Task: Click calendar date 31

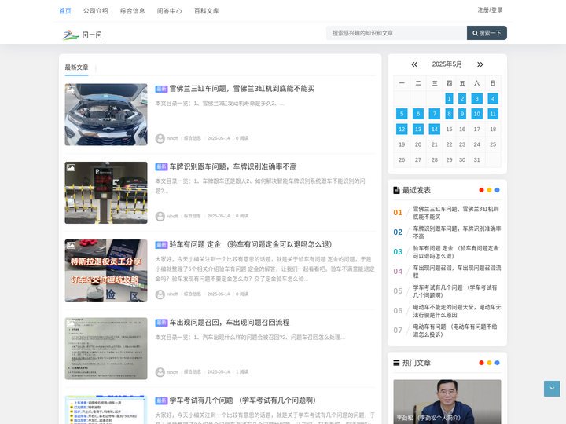Action: point(477,159)
